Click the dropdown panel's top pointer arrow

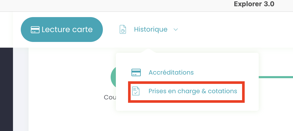point(148,51)
